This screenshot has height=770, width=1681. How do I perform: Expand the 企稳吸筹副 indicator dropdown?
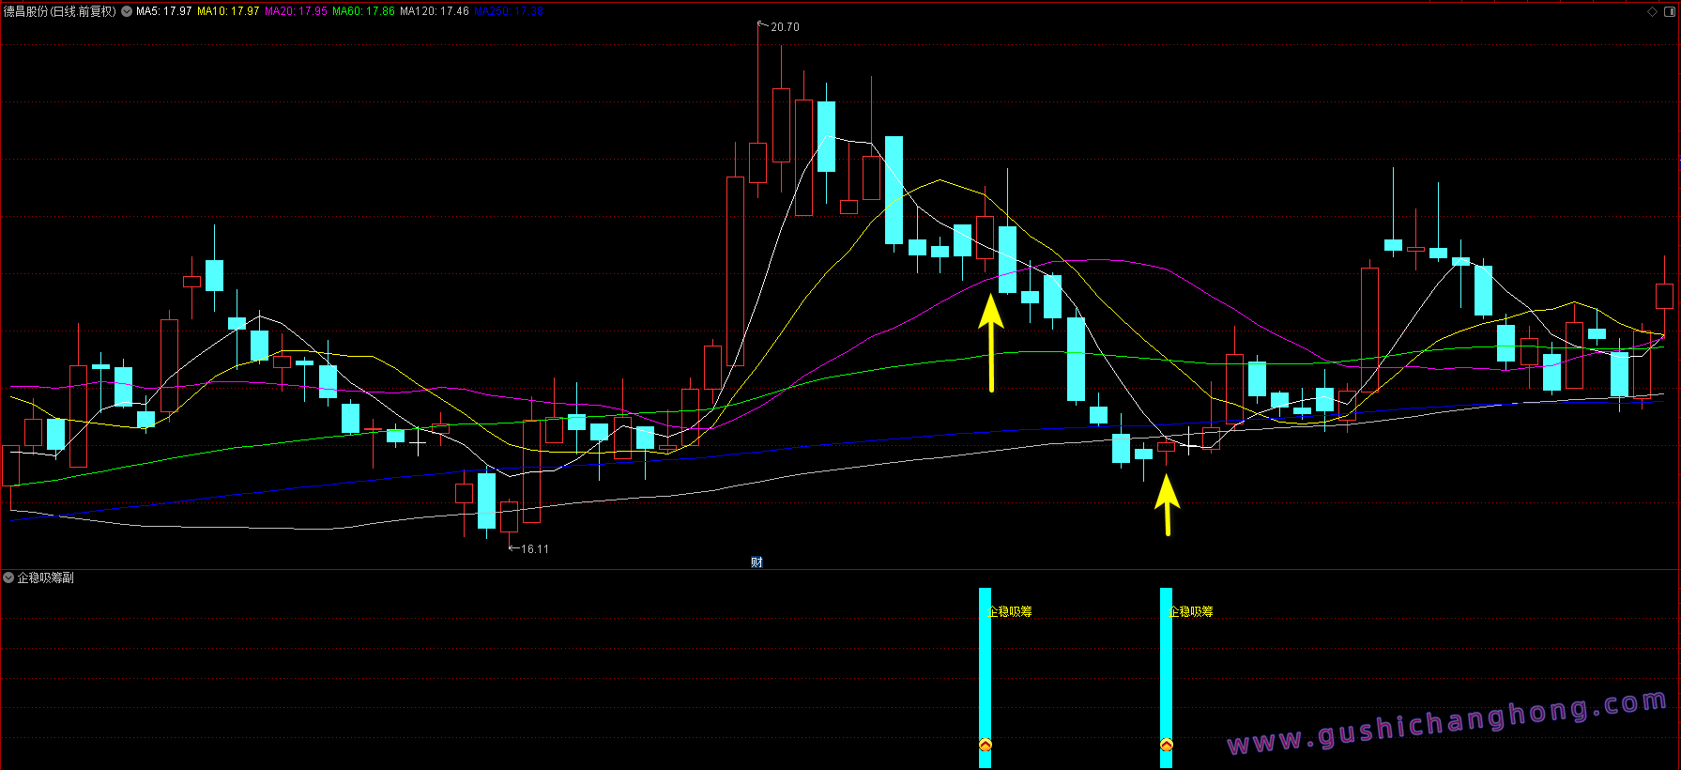pos(8,577)
